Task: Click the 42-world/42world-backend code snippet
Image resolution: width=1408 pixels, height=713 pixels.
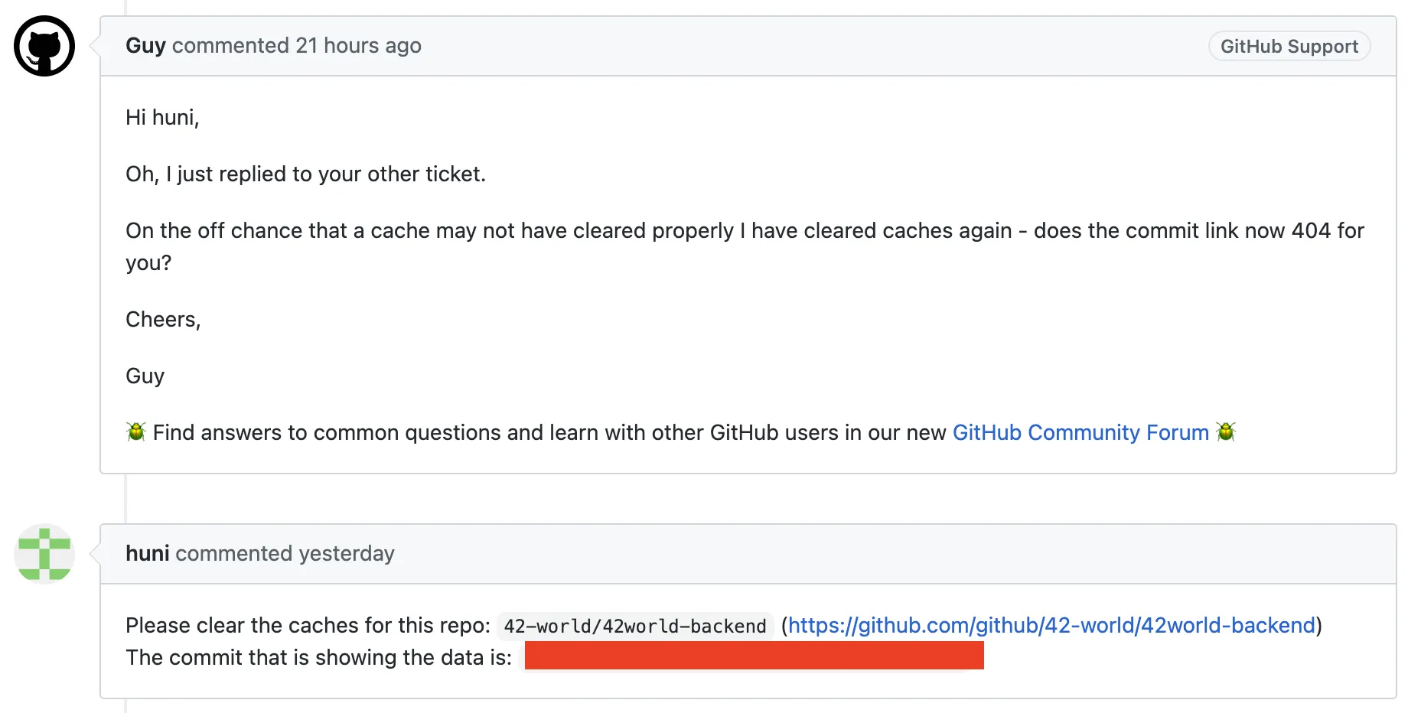Action: pos(634,626)
